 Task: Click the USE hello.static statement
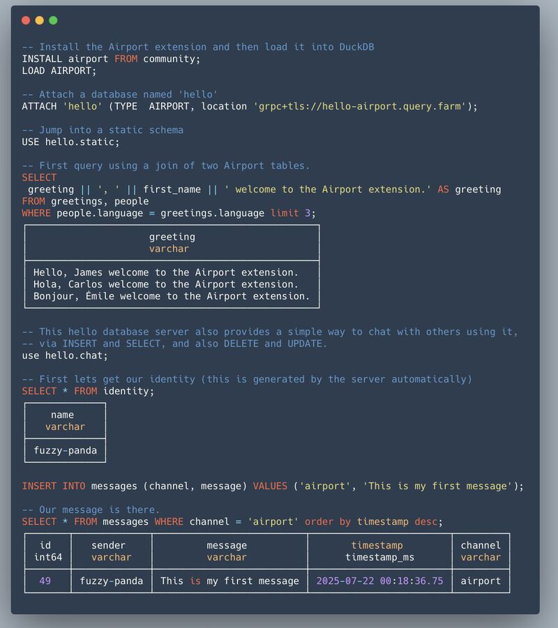70,142
